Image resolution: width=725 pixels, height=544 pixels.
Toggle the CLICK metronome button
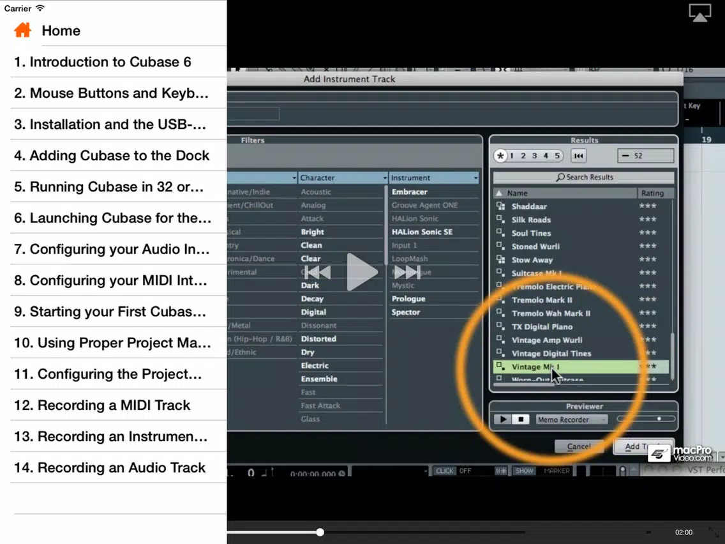[x=444, y=471]
